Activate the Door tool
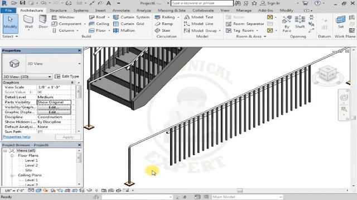 [x=43, y=22]
